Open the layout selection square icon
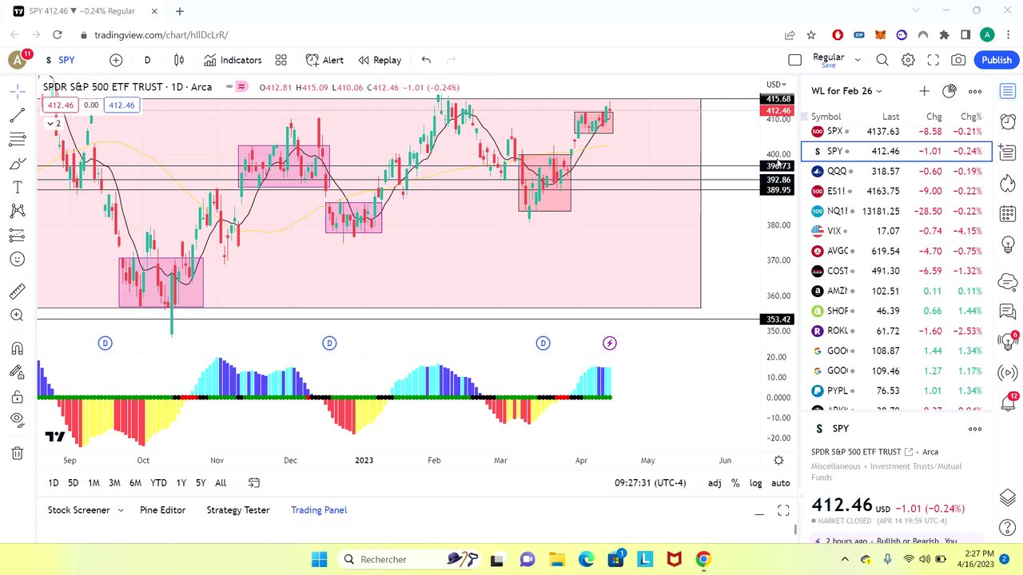Image resolution: width=1023 pixels, height=575 pixels. coord(794,60)
